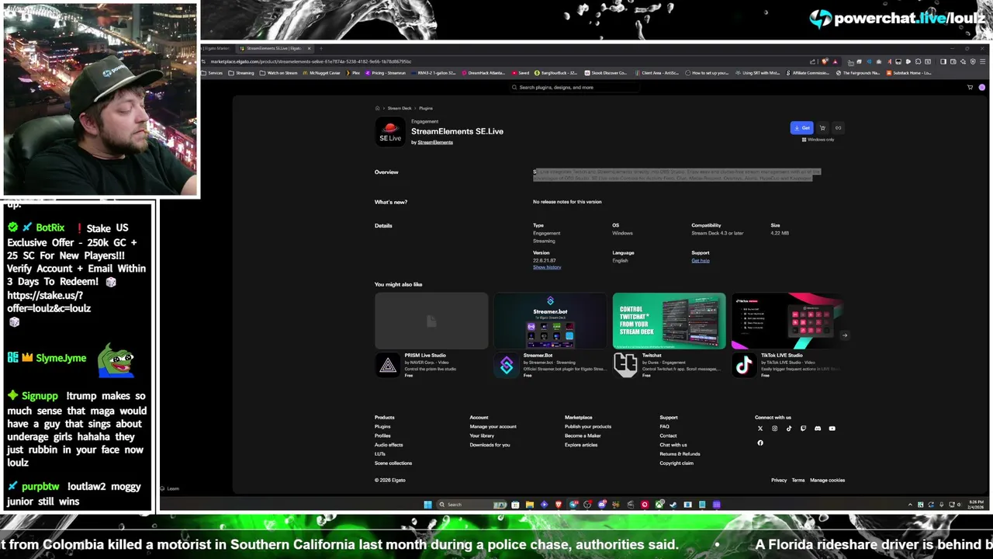Copy the product link icon

tap(838, 128)
